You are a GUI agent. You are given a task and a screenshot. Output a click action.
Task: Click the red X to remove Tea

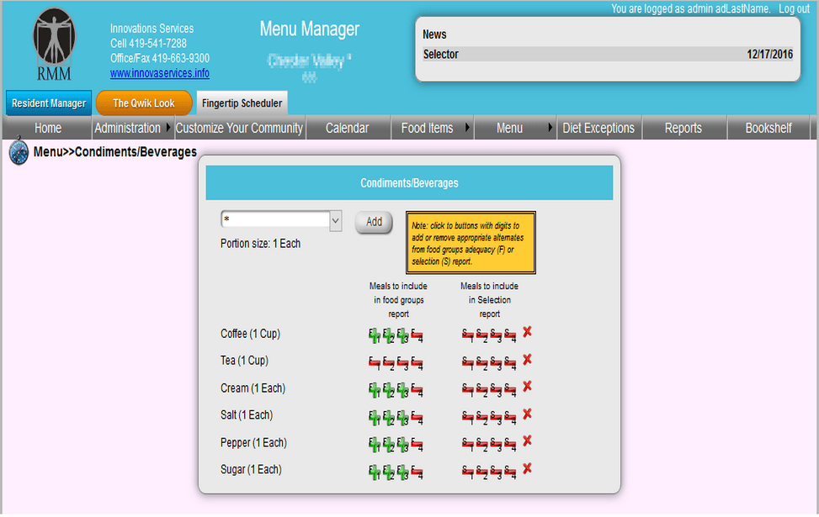[x=526, y=361]
